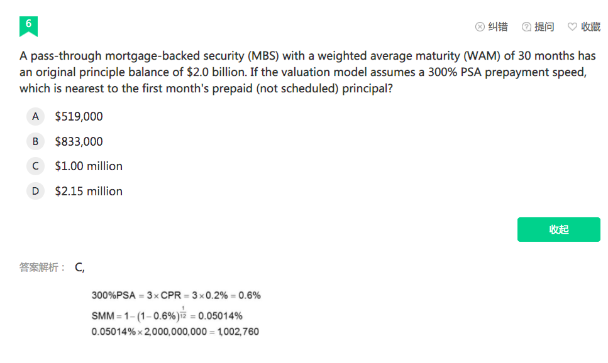Select answer option A circle
608x363 pixels.
[x=35, y=117]
